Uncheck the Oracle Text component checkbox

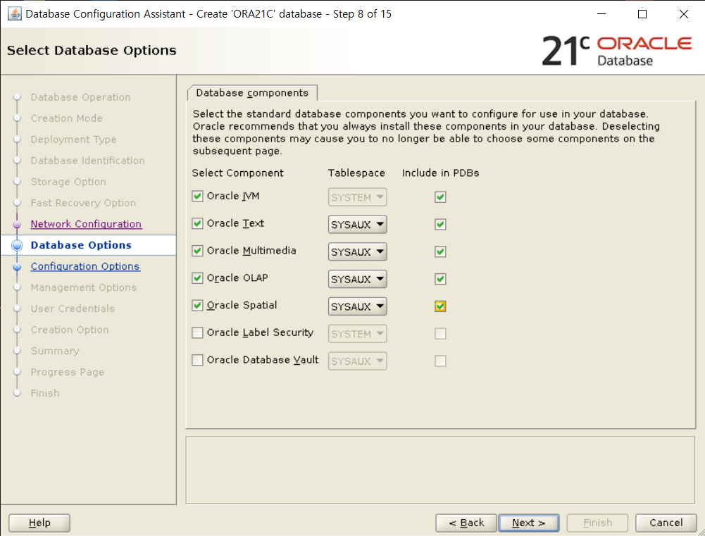pyautogui.click(x=197, y=223)
